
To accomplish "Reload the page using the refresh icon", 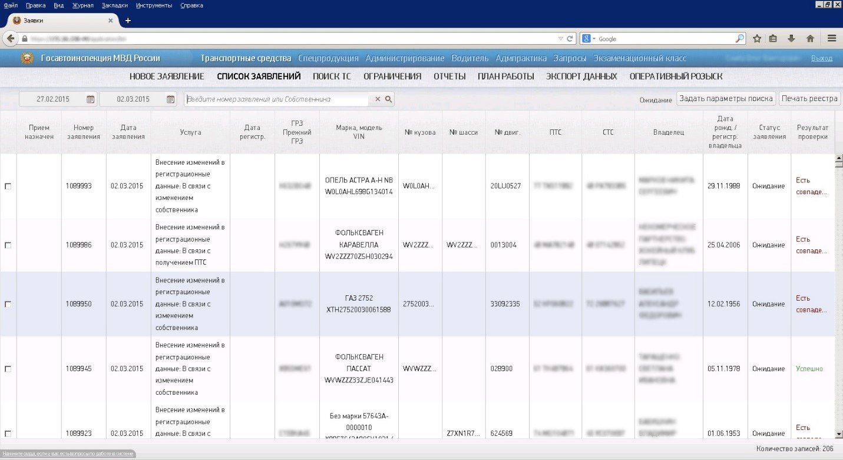I will tap(570, 39).
